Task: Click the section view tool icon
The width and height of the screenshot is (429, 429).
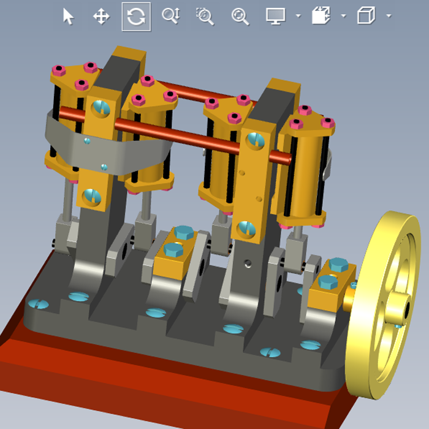Action: tap(321, 16)
